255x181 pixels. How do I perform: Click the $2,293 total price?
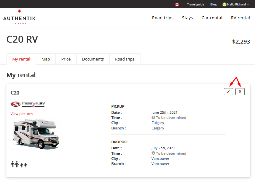(241, 42)
